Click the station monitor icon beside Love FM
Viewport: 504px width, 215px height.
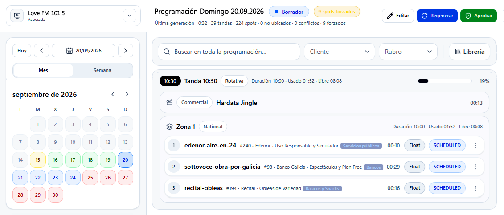tap(17, 16)
